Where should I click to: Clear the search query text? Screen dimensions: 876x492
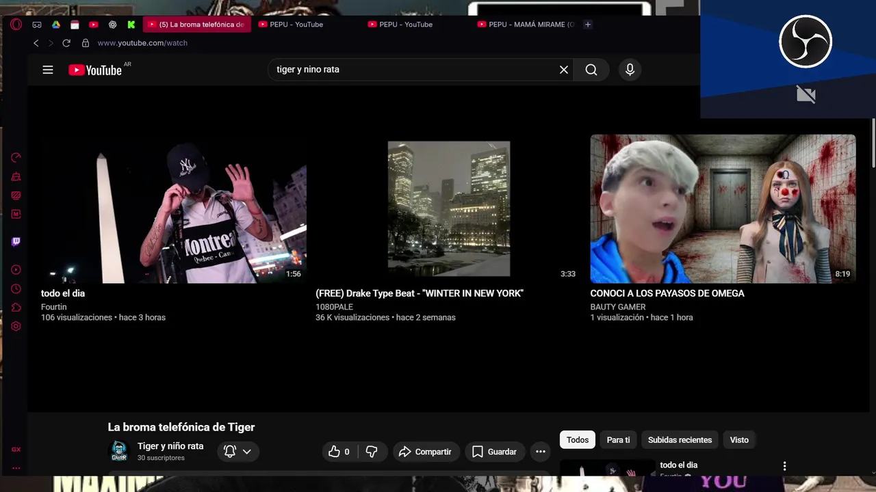pyautogui.click(x=564, y=70)
